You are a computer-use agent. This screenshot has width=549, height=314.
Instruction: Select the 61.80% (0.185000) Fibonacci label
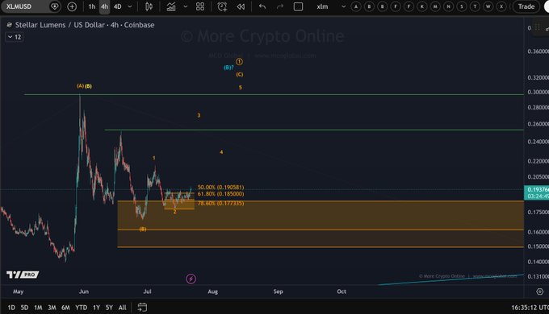click(x=220, y=194)
